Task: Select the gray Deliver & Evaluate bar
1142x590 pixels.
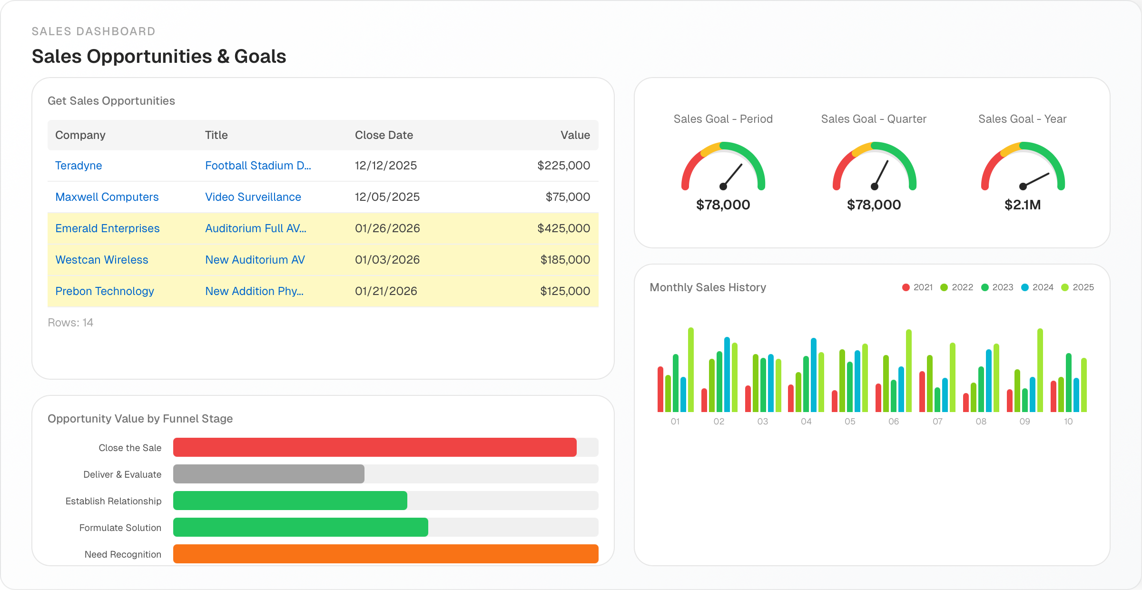Action: pos(268,474)
